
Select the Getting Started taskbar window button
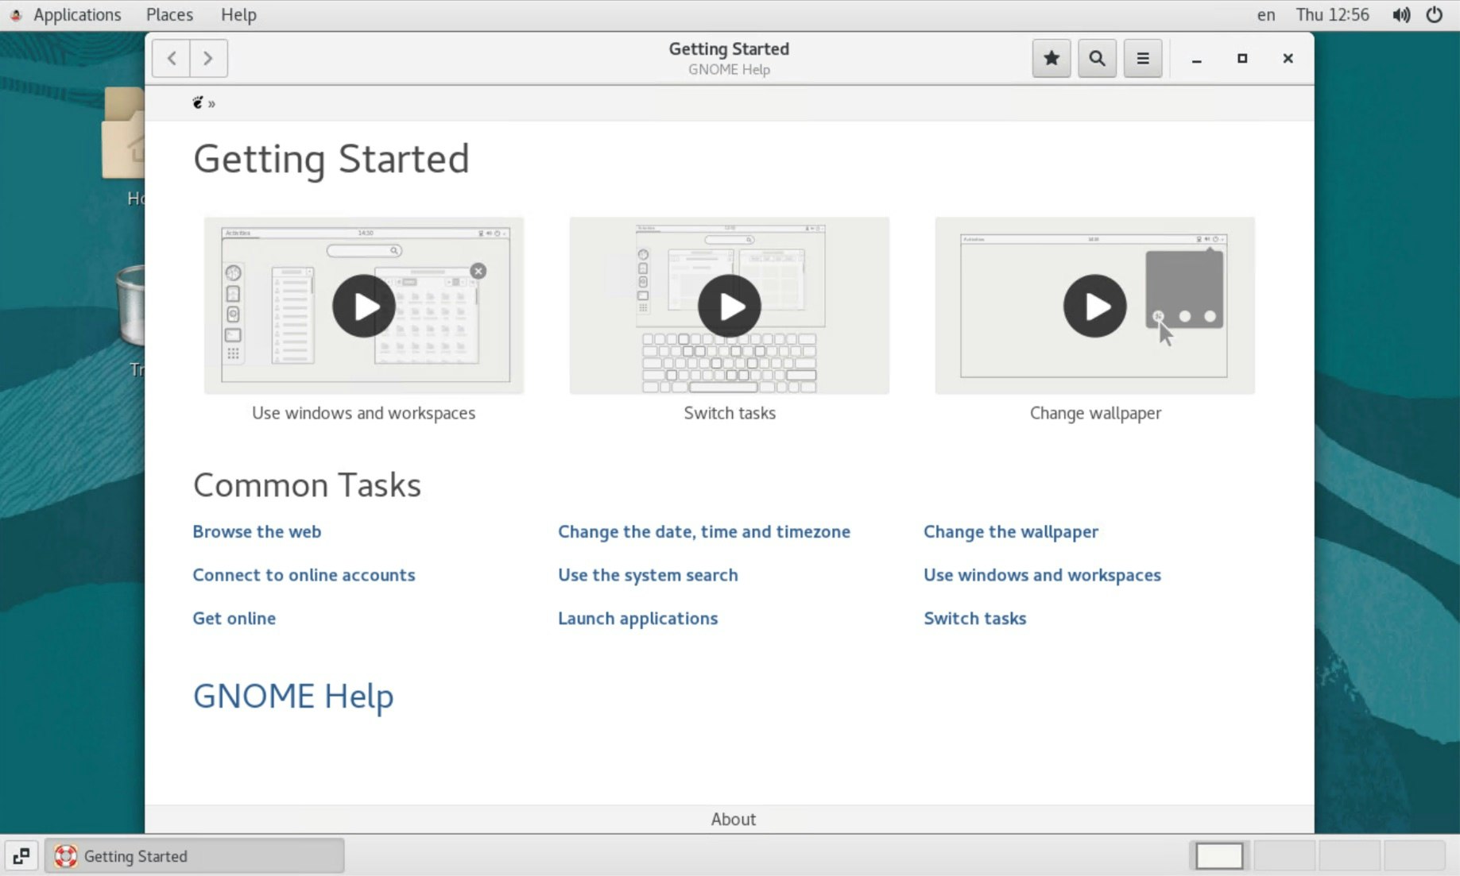pos(195,856)
